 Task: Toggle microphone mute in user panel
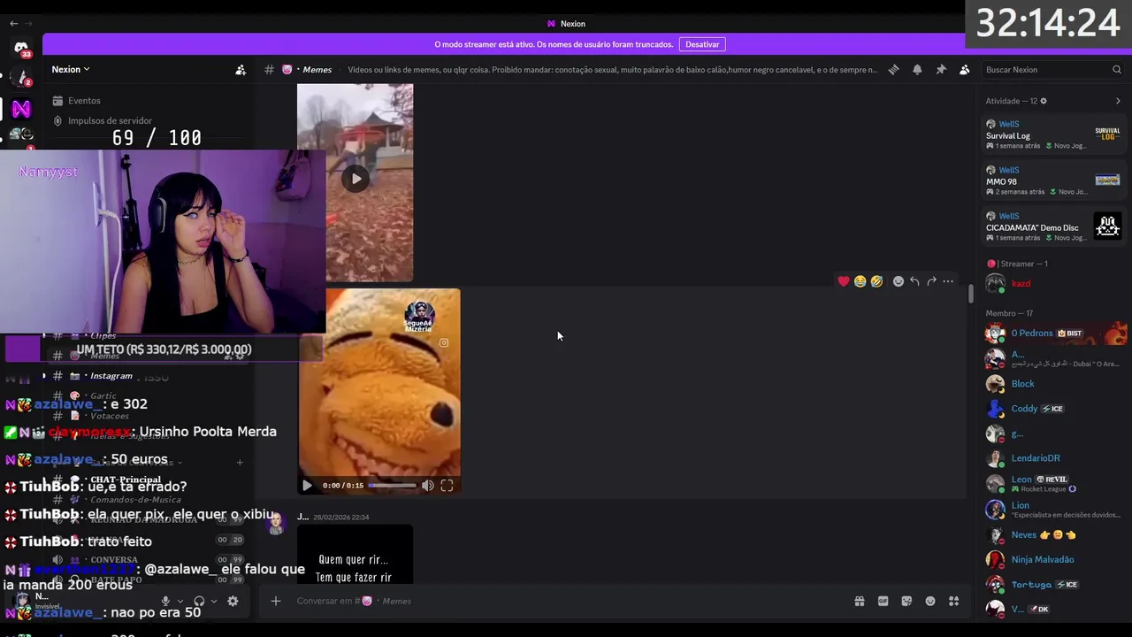coord(165,601)
